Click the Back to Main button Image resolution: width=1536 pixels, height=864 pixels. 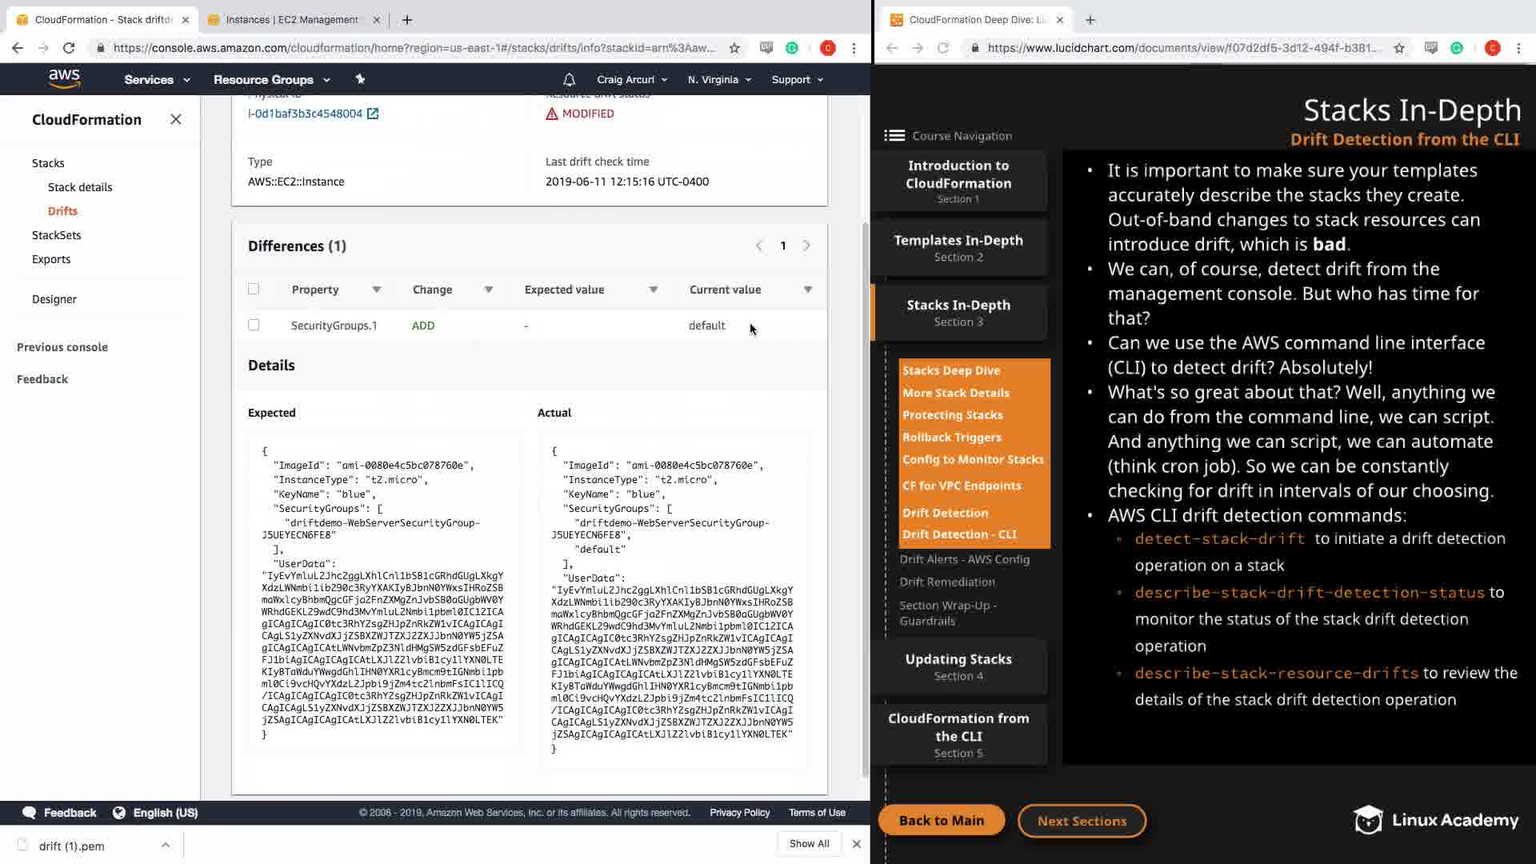point(941,820)
